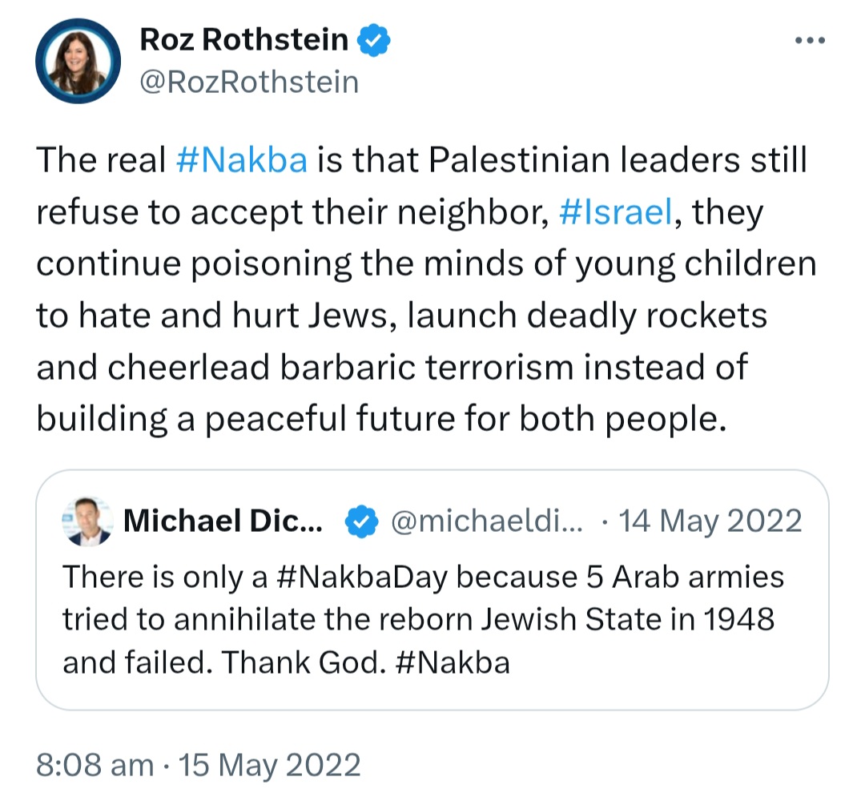Open the blue #Nakba hashtag link
The image size is (865, 809).
(242, 159)
